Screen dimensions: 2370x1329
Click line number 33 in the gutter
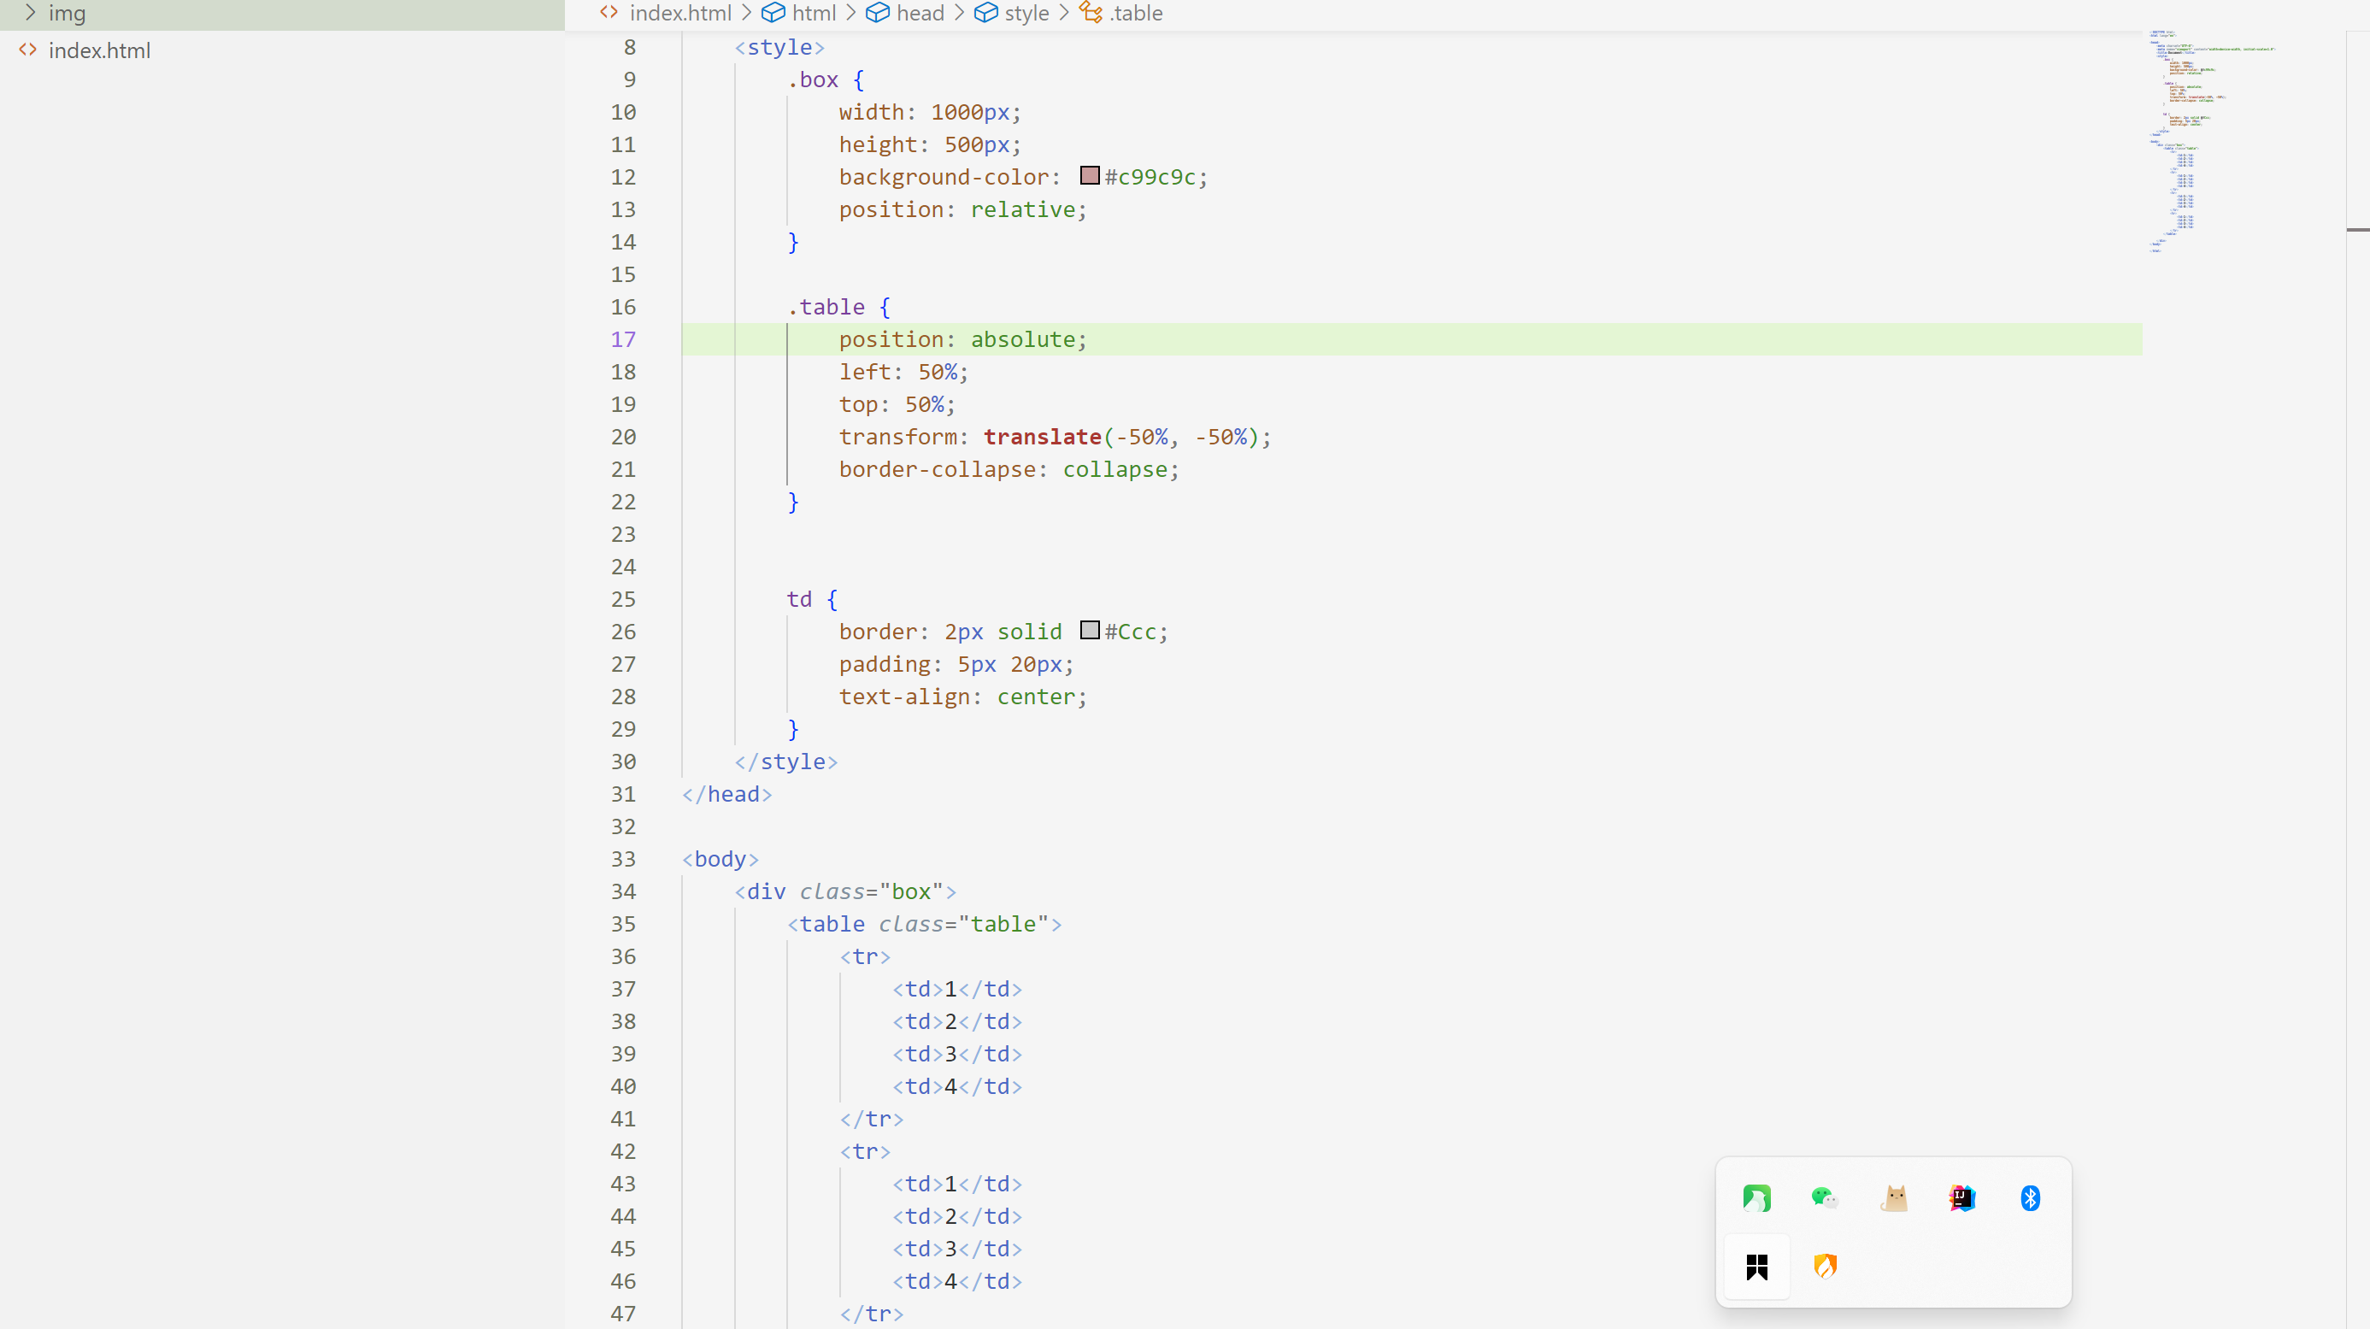[623, 859]
